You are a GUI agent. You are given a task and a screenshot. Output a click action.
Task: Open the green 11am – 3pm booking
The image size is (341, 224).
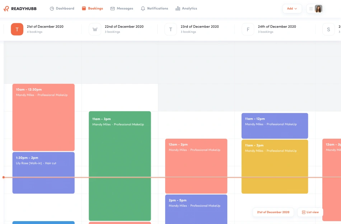(120, 166)
